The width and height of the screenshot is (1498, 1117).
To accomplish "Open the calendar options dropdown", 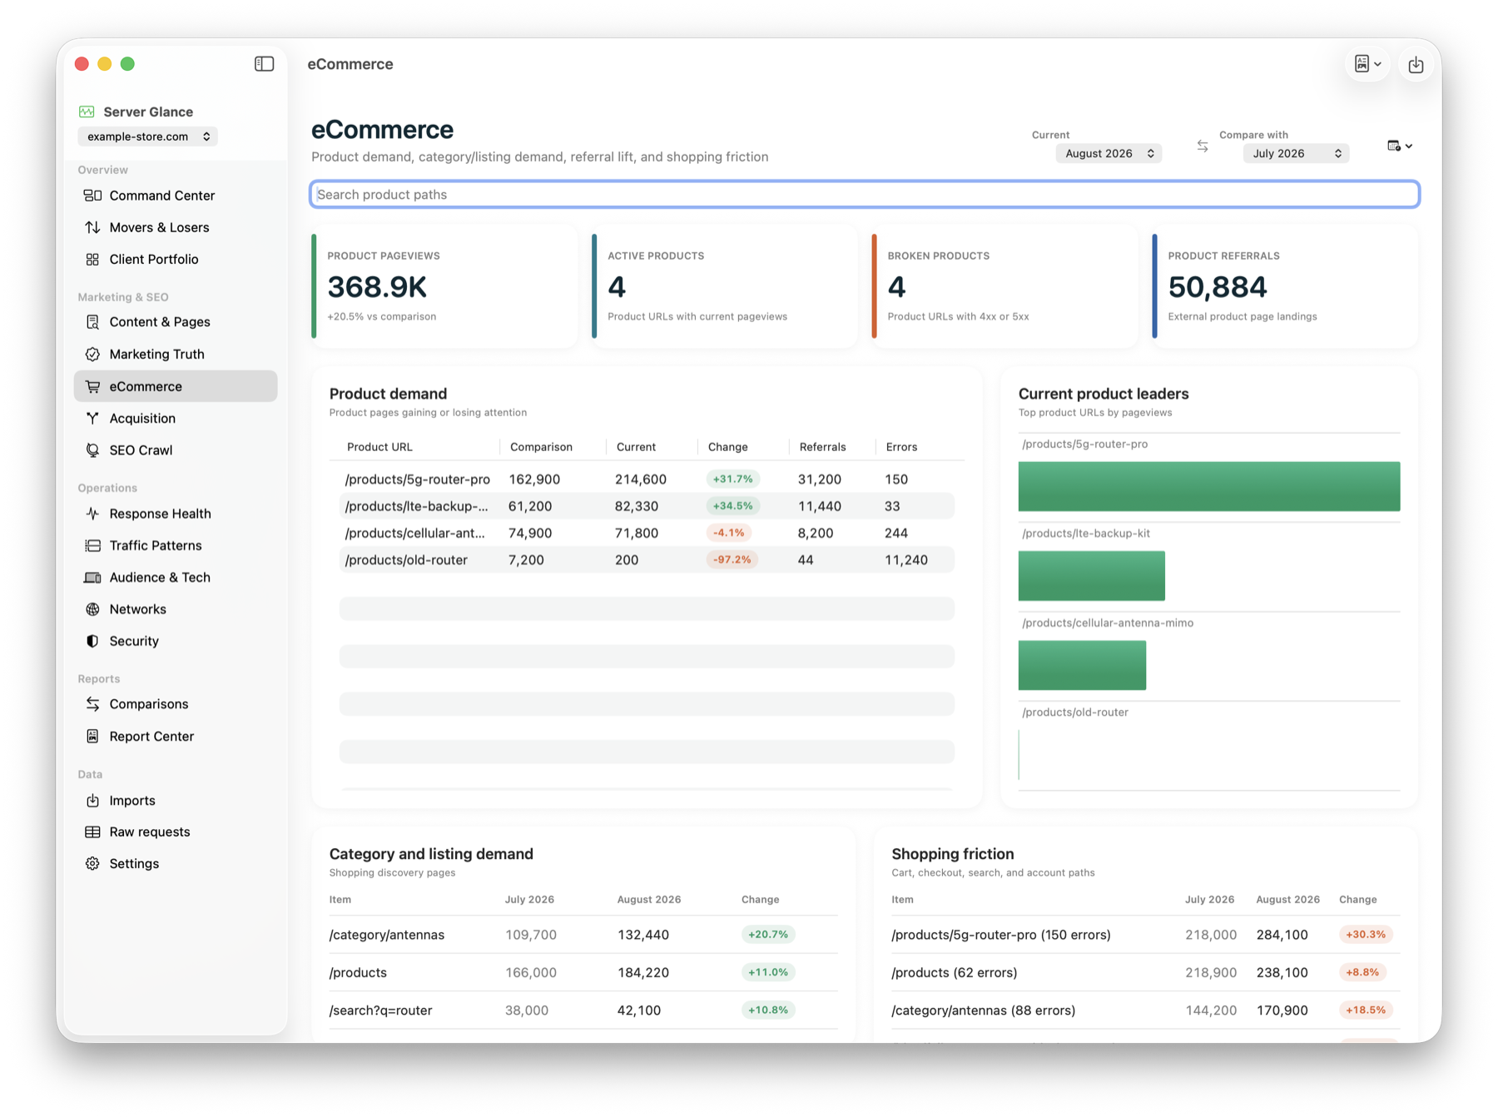I will point(1400,146).
